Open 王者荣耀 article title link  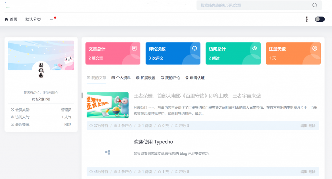[x=197, y=96]
